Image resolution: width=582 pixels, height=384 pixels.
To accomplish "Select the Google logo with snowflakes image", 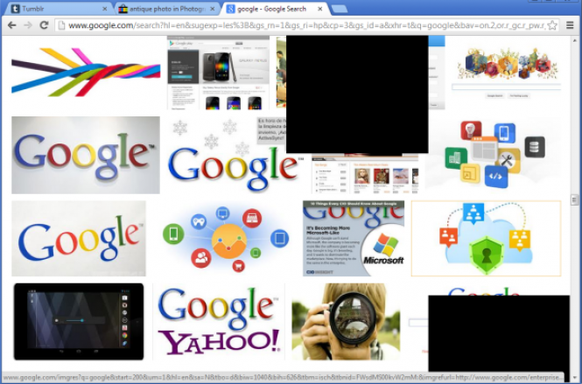I will 233,156.
